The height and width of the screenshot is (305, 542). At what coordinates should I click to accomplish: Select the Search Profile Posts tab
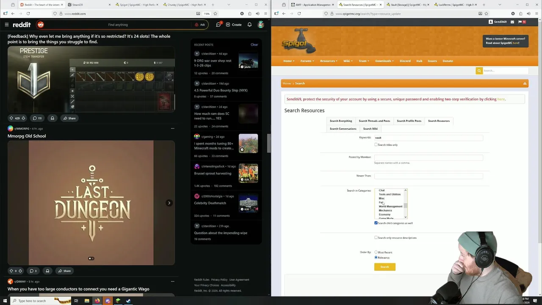tap(409, 121)
